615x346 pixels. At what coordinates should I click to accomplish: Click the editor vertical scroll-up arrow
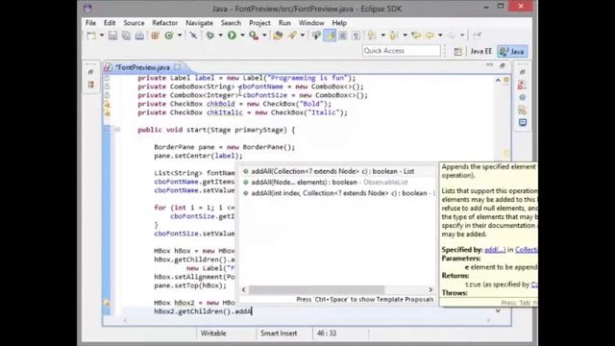pyautogui.click(x=498, y=80)
